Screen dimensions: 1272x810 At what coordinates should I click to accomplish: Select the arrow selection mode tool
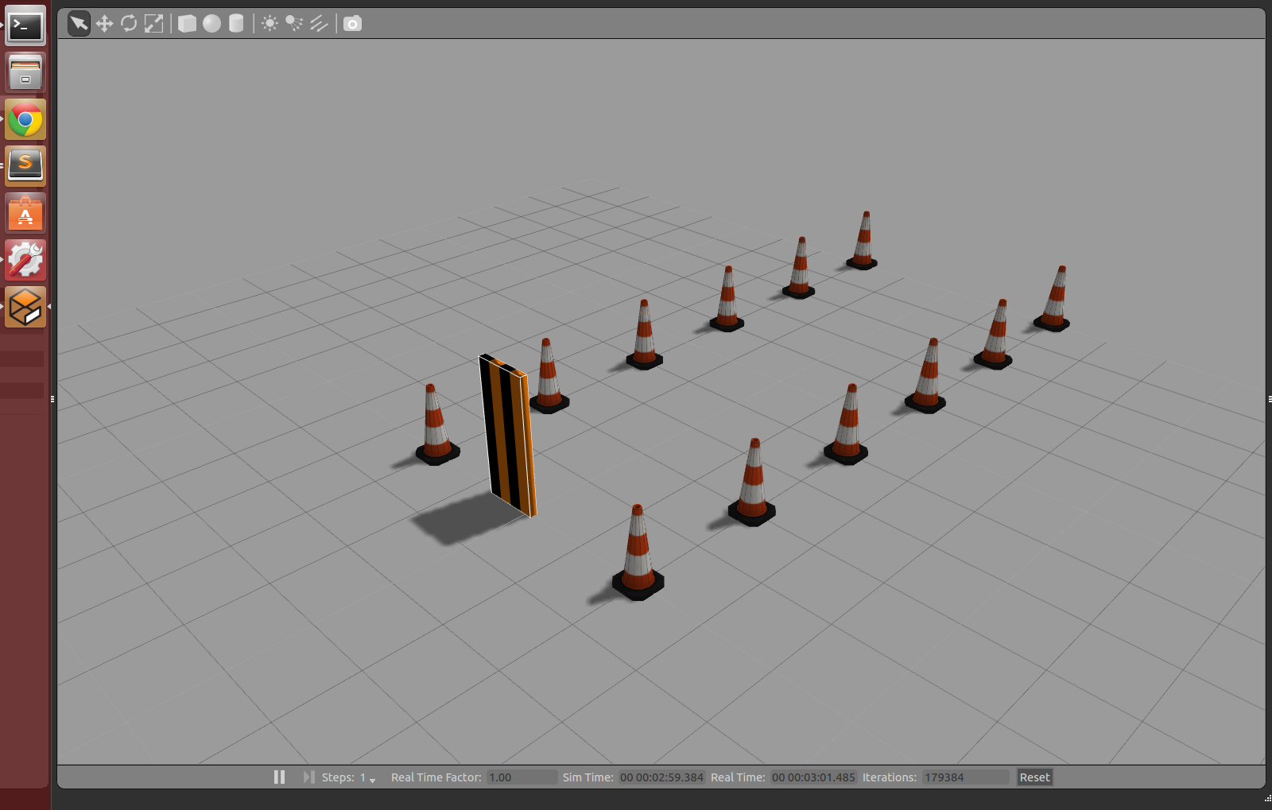[x=79, y=23]
